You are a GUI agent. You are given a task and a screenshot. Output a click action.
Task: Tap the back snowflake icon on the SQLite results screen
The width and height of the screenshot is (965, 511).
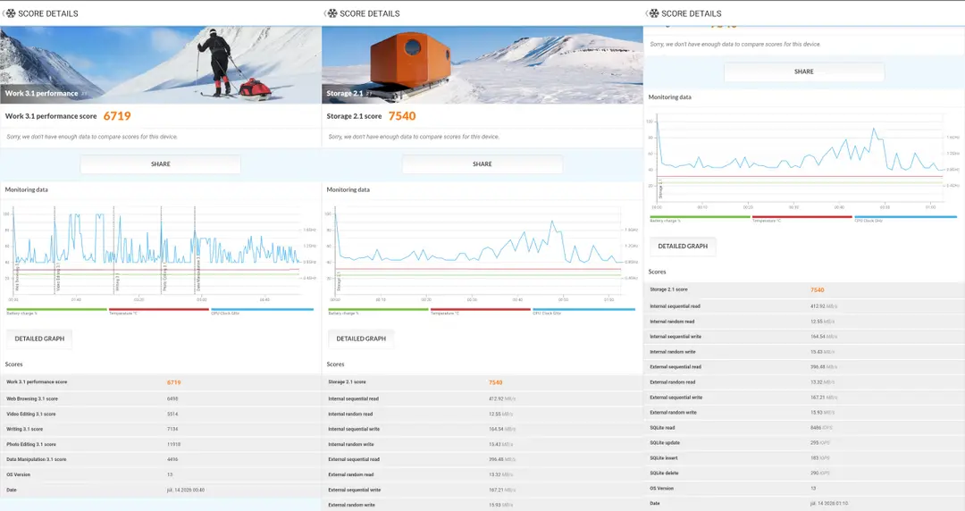click(653, 13)
